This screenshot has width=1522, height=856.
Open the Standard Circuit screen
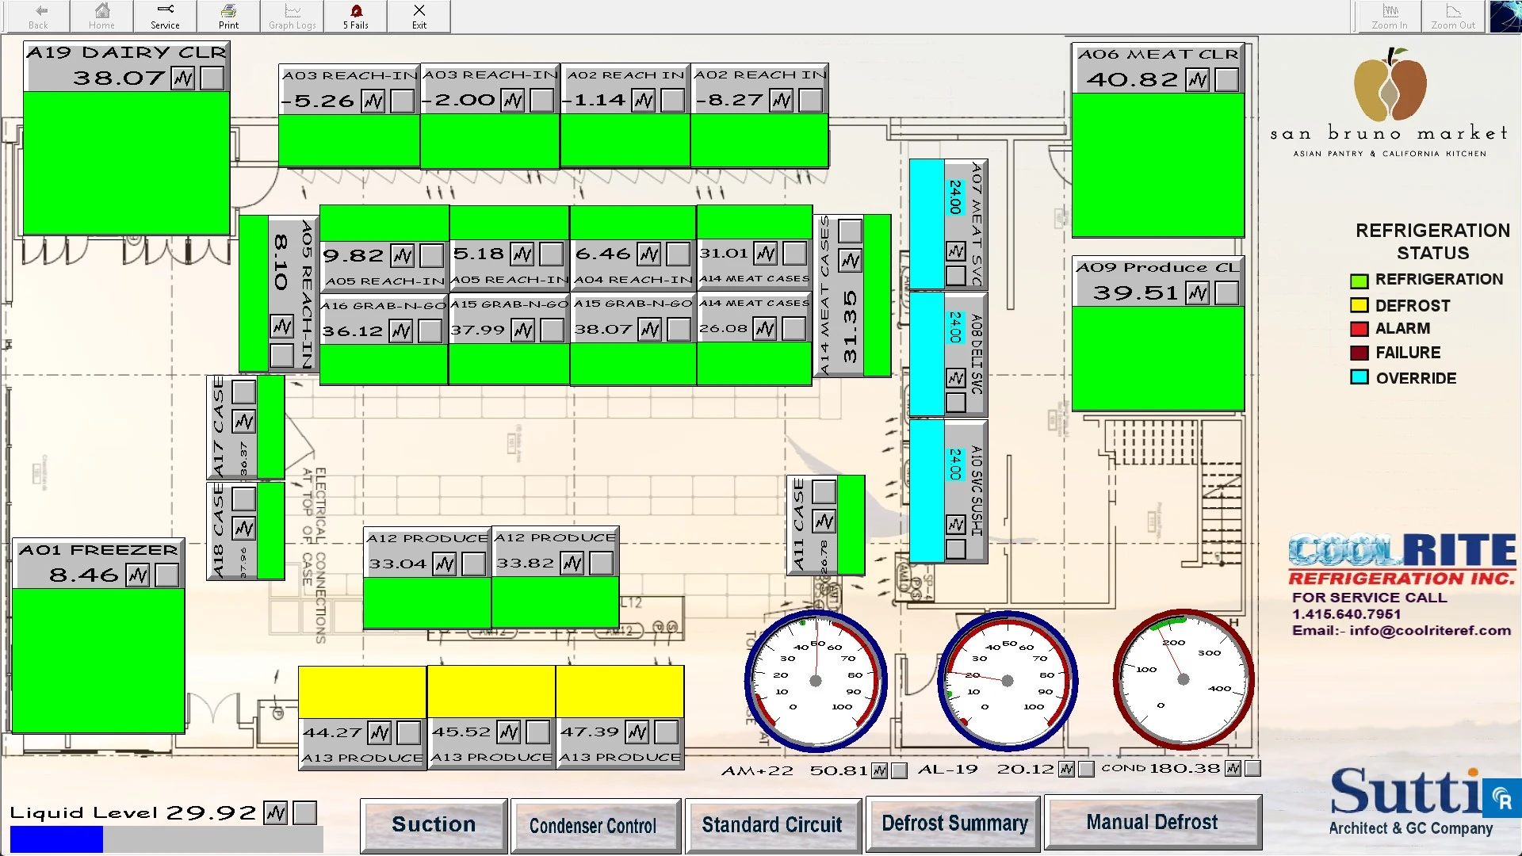coord(772,825)
